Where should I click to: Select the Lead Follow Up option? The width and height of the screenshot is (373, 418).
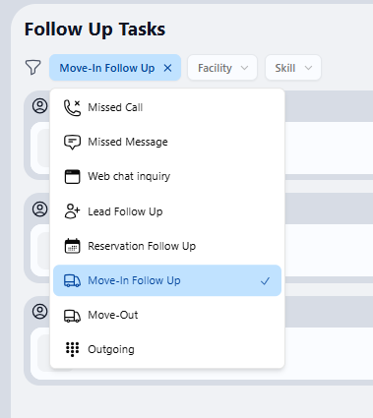tap(167, 211)
